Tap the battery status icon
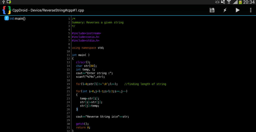The width and height of the screenshot is (256, 132). [x=240, y=2]
